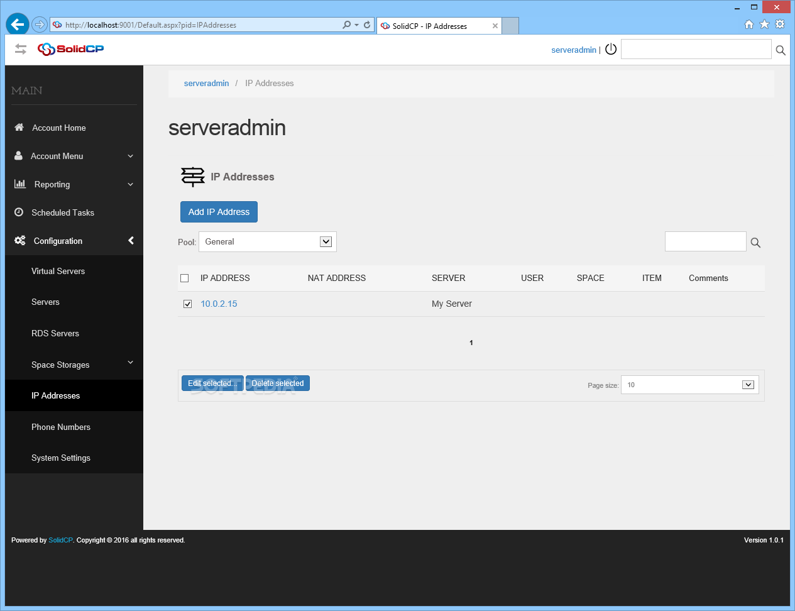Toggle the sidebar collapse arrows icon
The image size is (795, 611).
coord(21,49)
